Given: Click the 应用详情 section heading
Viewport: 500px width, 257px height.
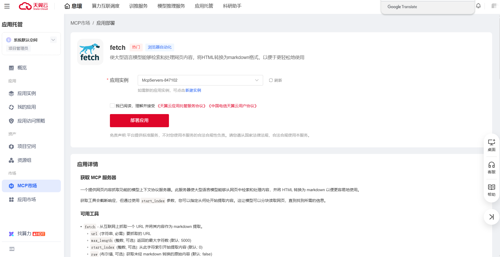Looking at the screenshot, I should coord(88,164).
